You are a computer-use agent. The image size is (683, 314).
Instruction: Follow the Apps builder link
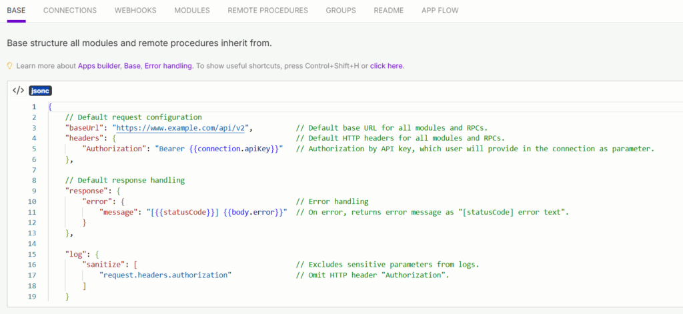tap(99, 66)
